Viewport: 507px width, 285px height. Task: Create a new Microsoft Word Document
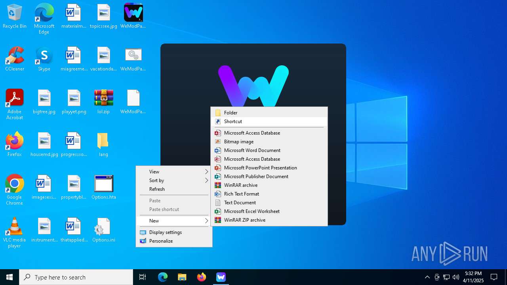[x=269, y=150]
